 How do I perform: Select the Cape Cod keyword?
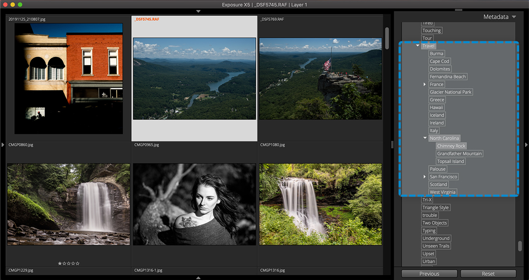tap(439, 61)
